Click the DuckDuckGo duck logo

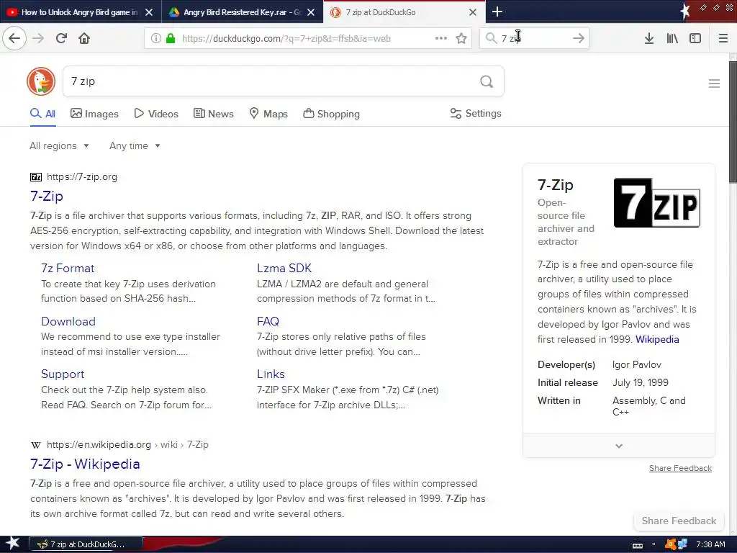point(41,81)
